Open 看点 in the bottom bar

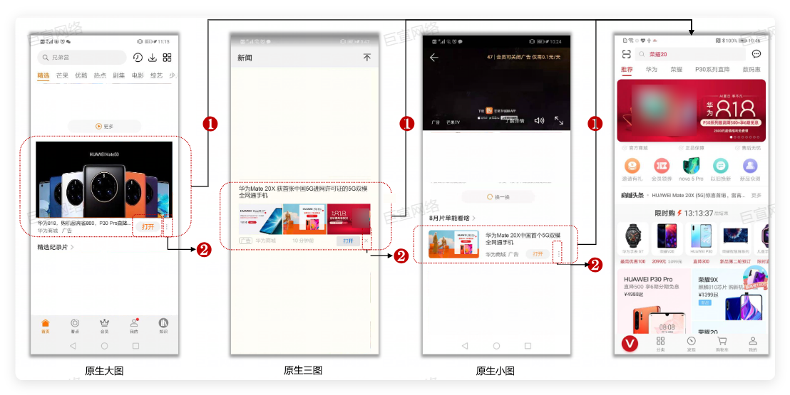[75, 325]
